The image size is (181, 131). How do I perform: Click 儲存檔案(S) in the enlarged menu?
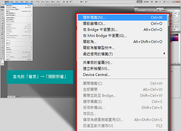coord(122,102)
